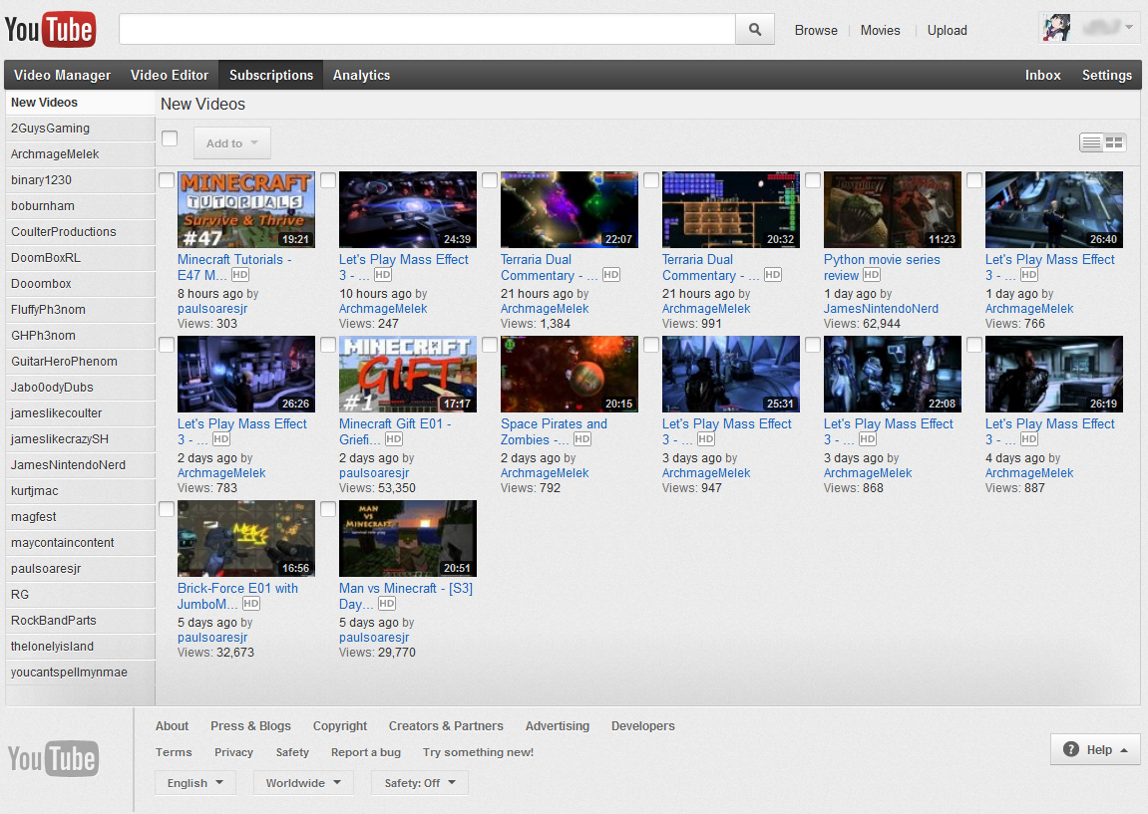Viewport: 1148px width, 814px height.
Task: Open the Video Editor tab
Action: coord(170,75)
